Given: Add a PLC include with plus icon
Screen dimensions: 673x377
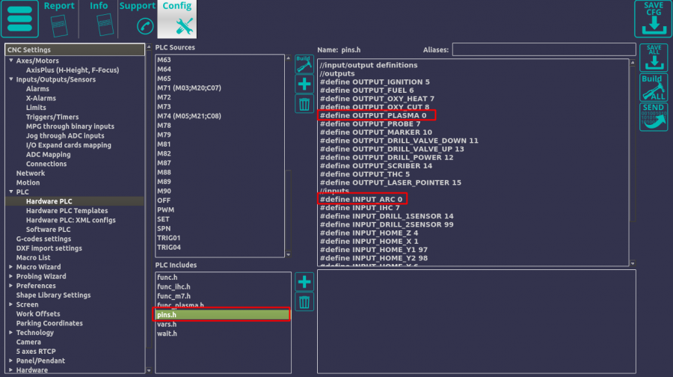Looking at the screenshot, I should 304,282.
